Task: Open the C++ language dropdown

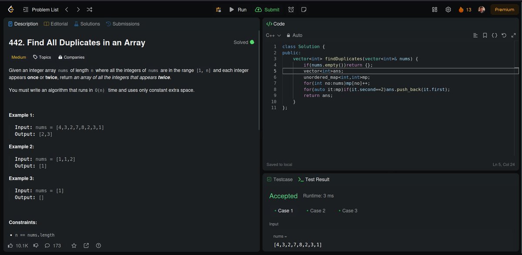Action: point(273,35)
